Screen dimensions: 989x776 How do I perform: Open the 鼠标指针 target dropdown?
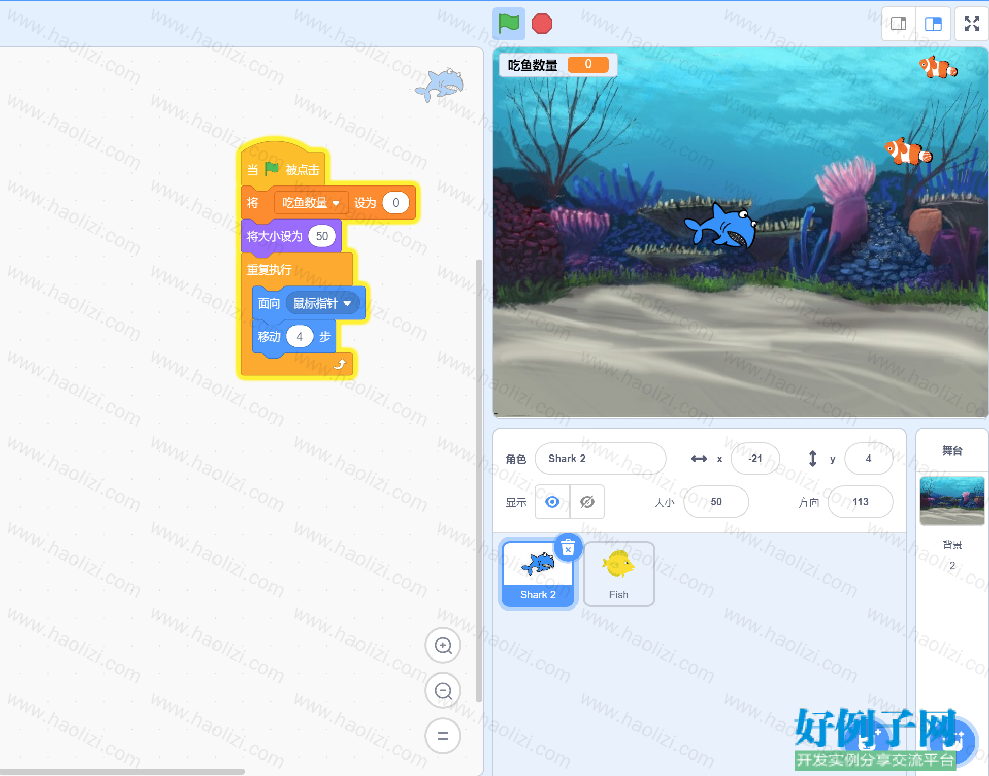pos(322,303)
